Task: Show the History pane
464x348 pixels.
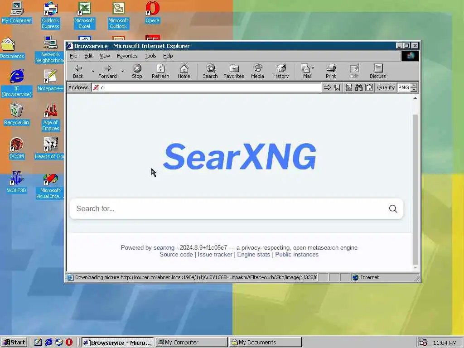Action: (281, 71)
